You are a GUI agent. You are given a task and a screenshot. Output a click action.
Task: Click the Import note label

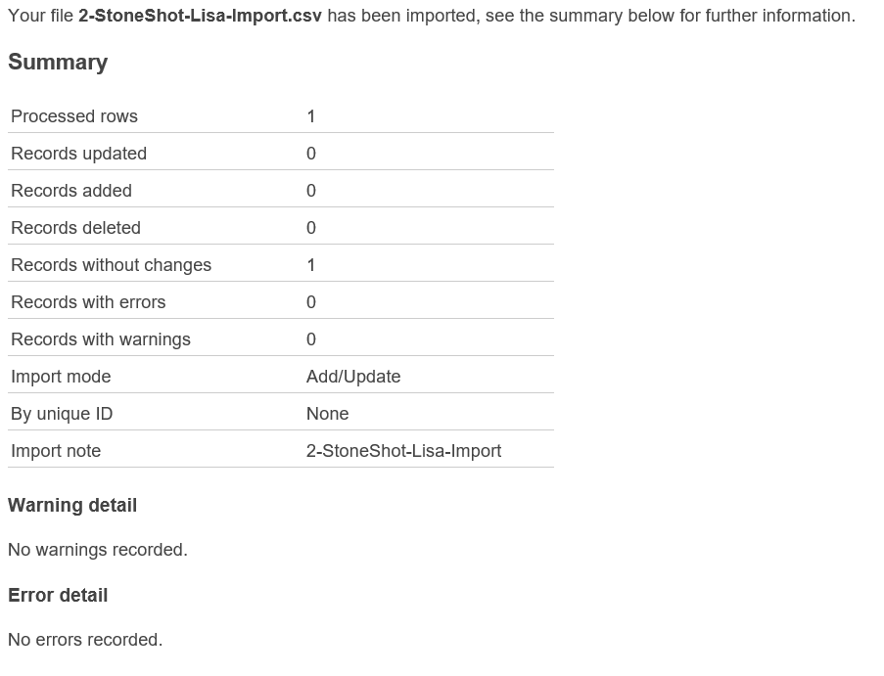(x=56, y=451)
